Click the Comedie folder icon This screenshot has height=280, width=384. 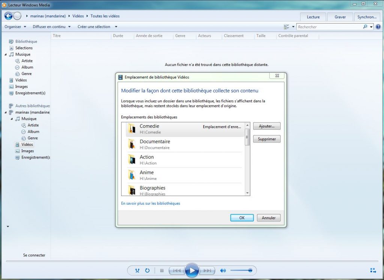click(x=132, y=129)
